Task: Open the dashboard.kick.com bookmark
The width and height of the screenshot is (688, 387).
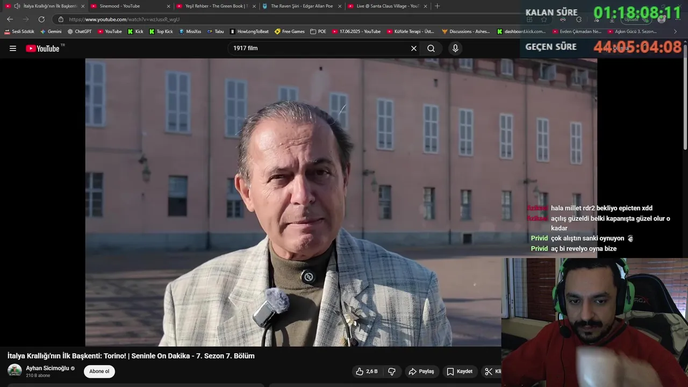Action: pos(521,32)
